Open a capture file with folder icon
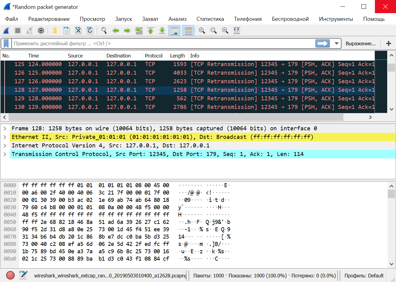Viewport: 396px width, 282px height. tap(55, 31)
